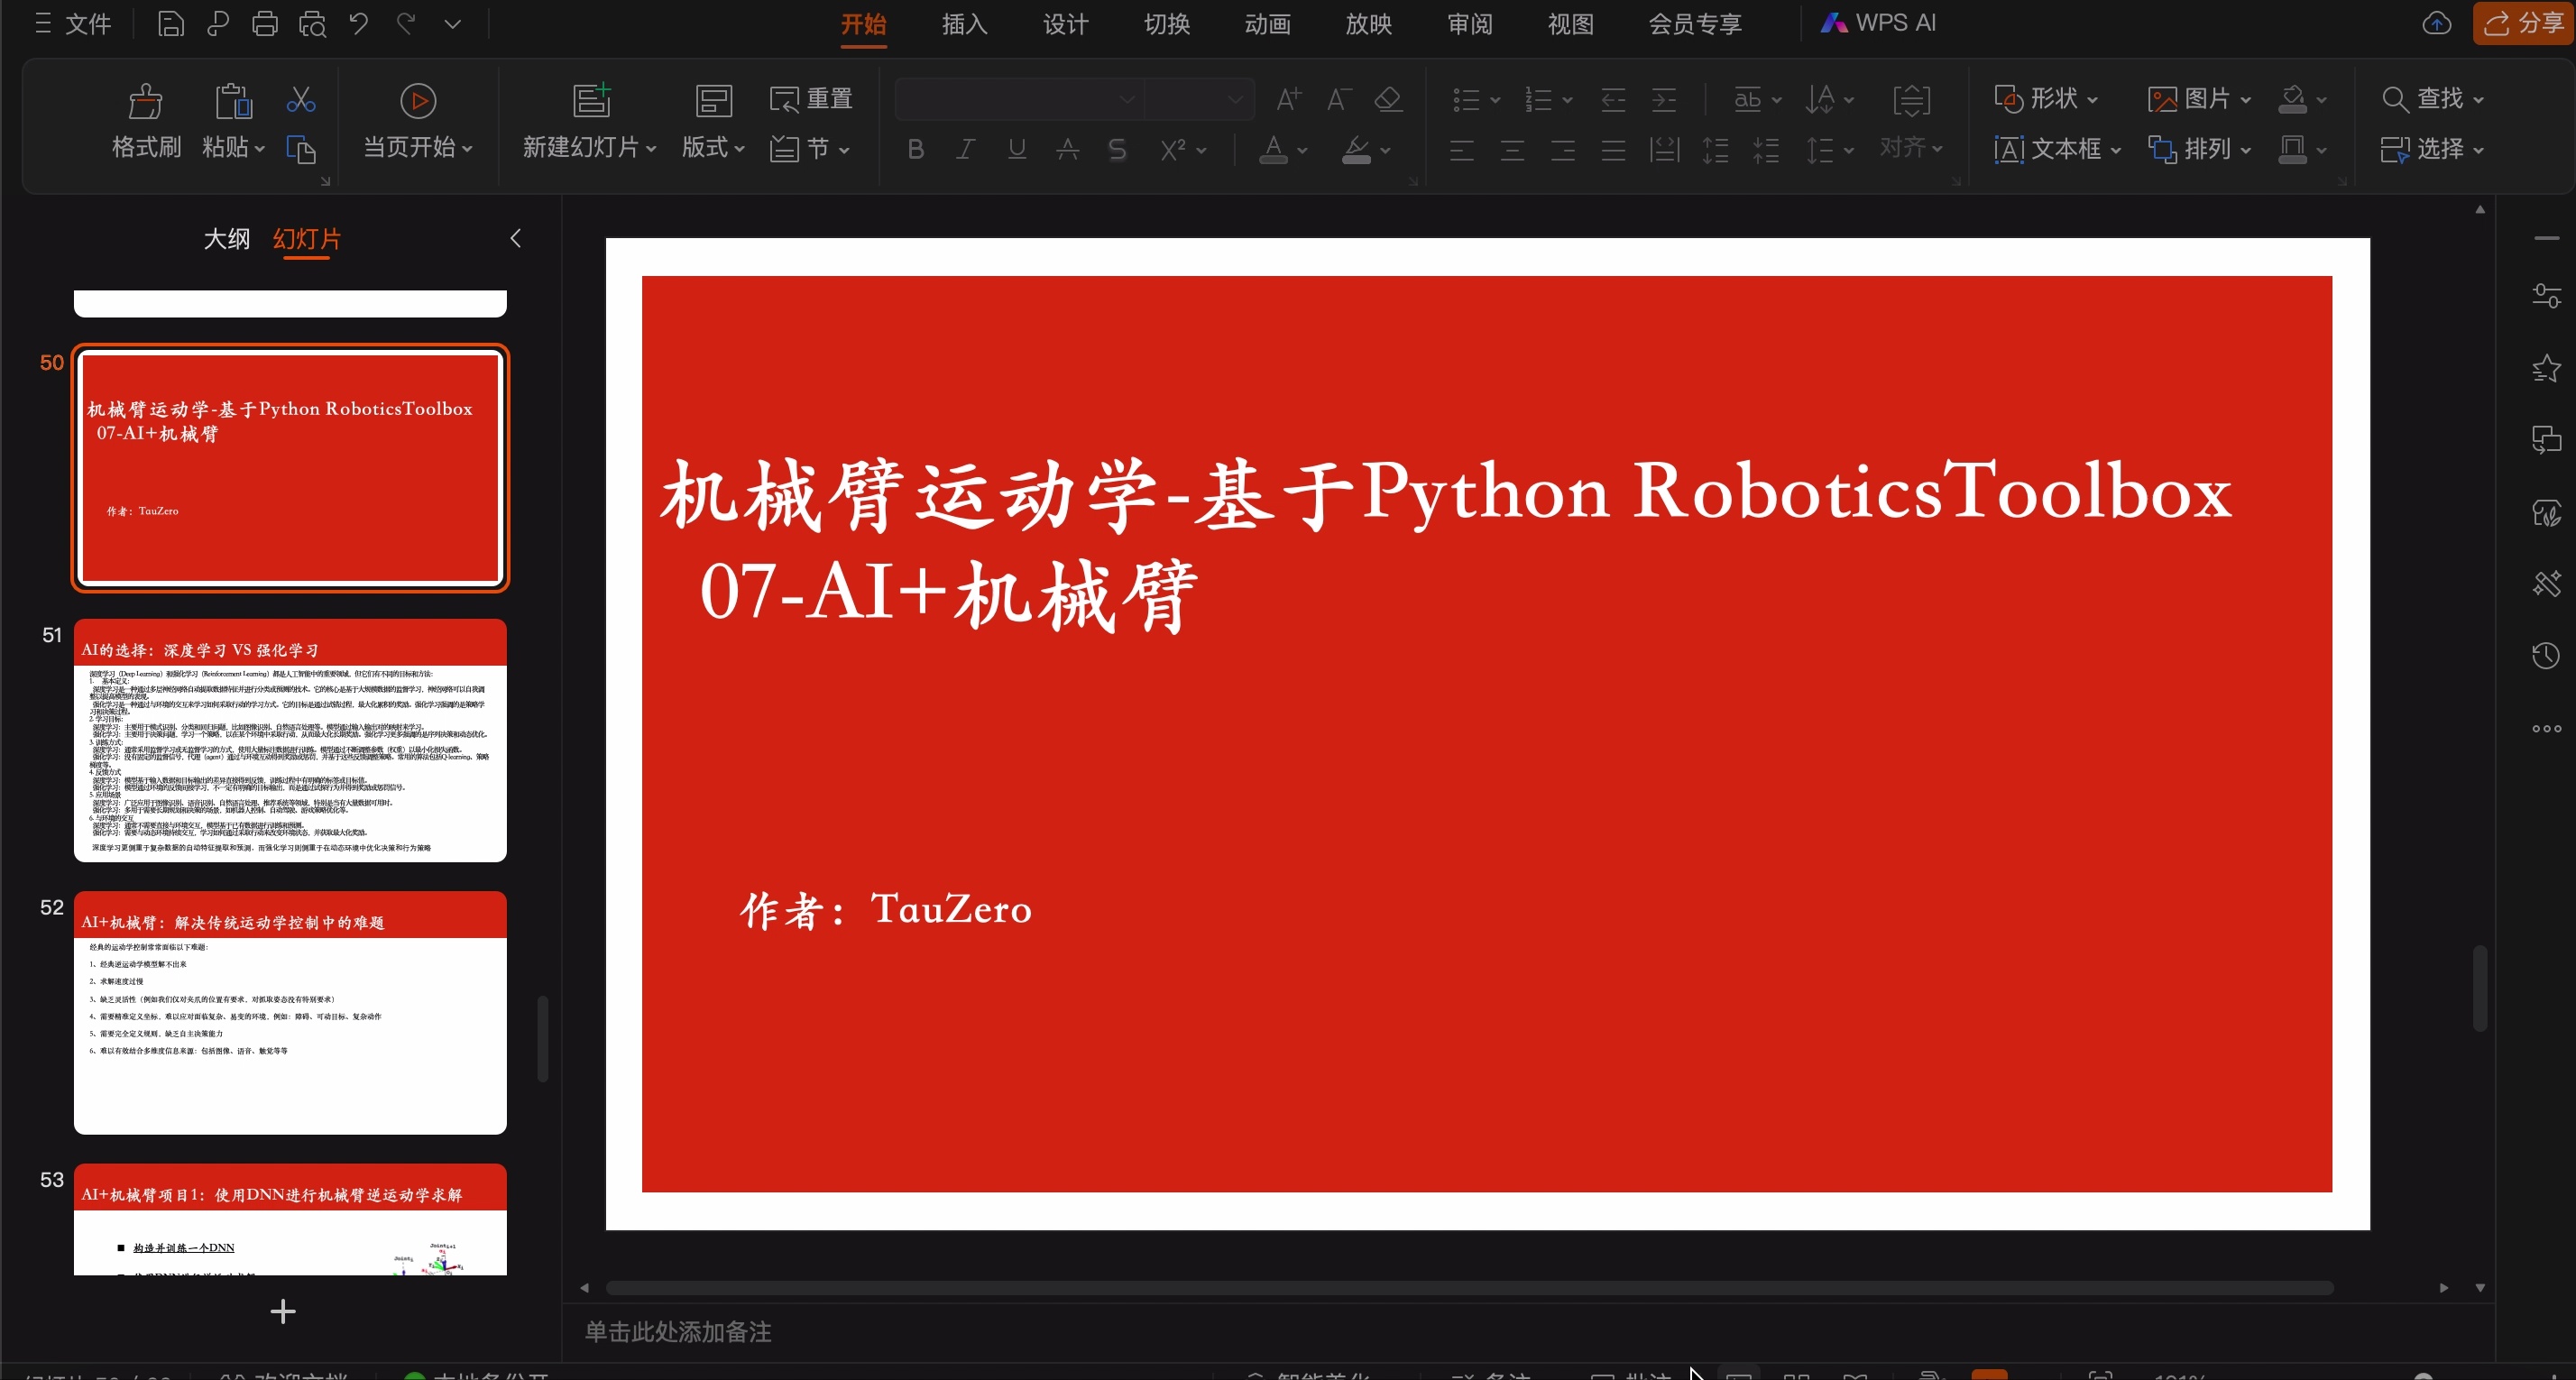Open the text box tool (文本框)
The height and width of the screenshot is (1380, 2576).
[x=2056, y=149]
